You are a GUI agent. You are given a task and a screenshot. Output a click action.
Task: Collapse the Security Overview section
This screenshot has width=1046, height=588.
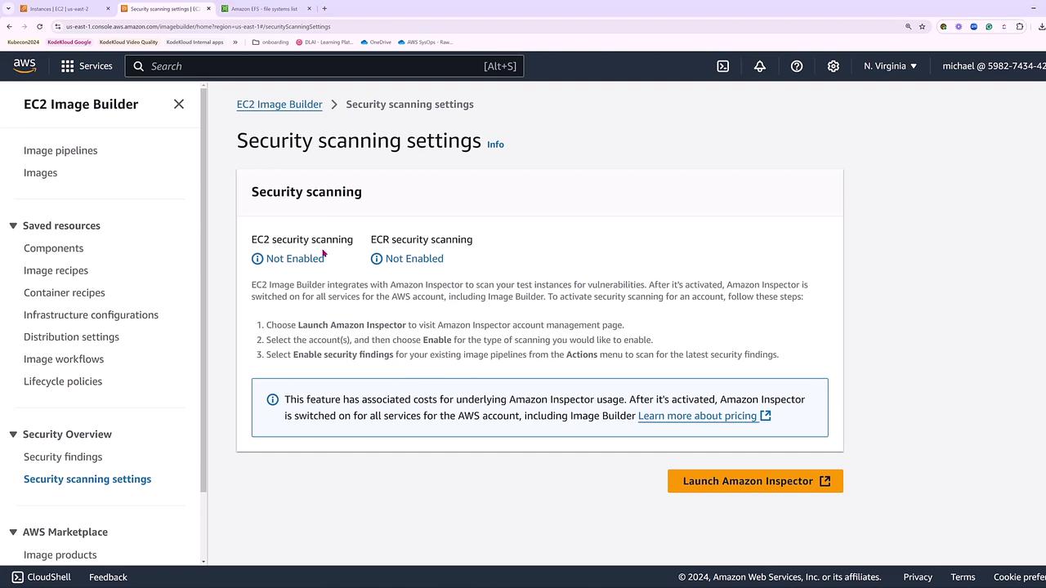click(13, 434)
